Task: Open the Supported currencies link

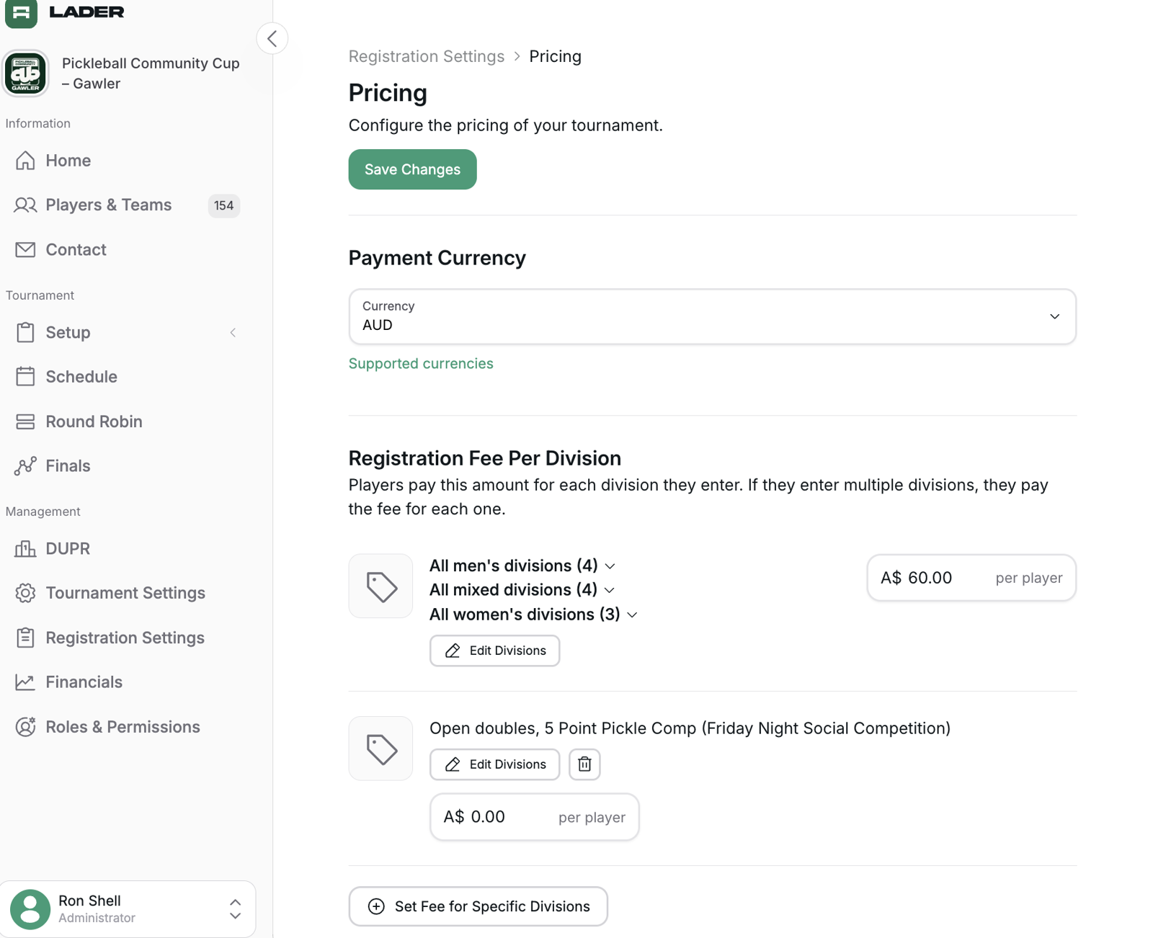Action: pyautogui.click(x=421, y=363)
